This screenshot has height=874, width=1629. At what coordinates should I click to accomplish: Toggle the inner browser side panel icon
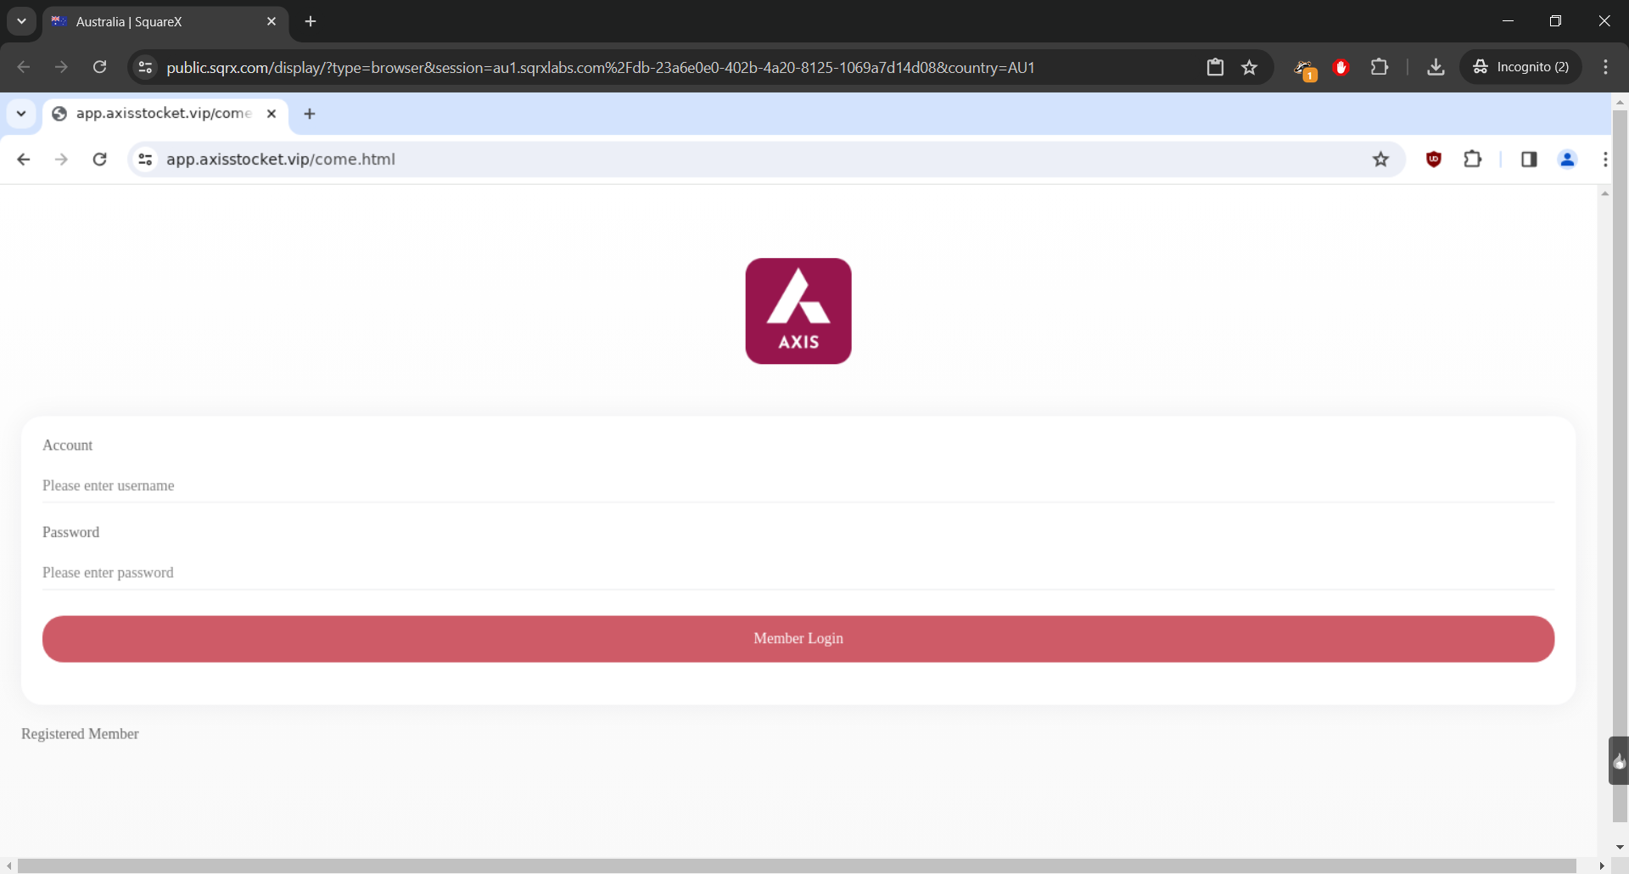tap(1529, 159)
